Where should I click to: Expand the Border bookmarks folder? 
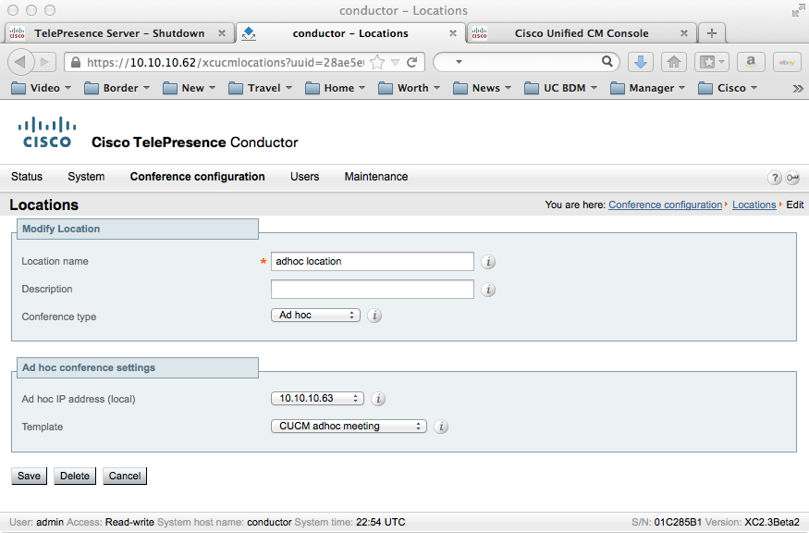coord(116,88)
